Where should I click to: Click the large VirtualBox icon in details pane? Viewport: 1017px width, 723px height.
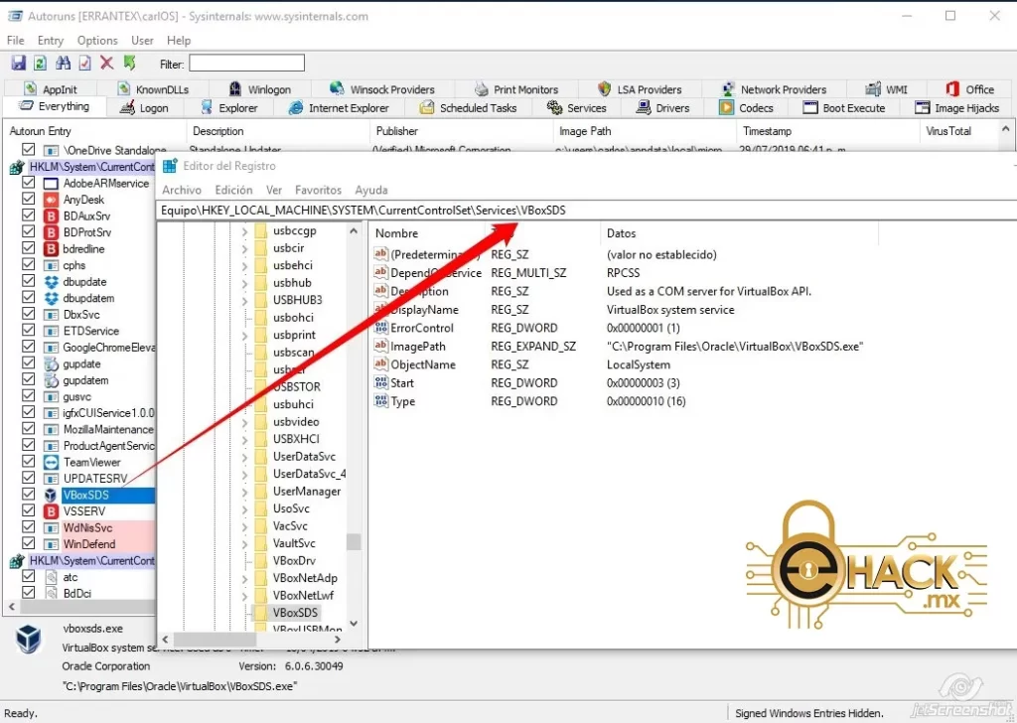coord(29,640)
